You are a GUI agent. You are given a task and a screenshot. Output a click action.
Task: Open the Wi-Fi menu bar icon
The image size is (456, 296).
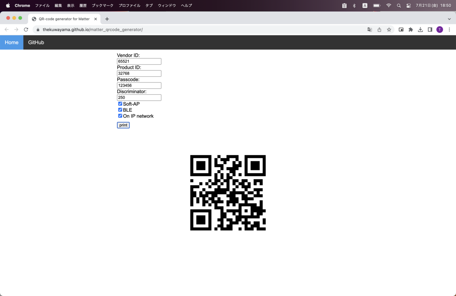click(388, 5)
